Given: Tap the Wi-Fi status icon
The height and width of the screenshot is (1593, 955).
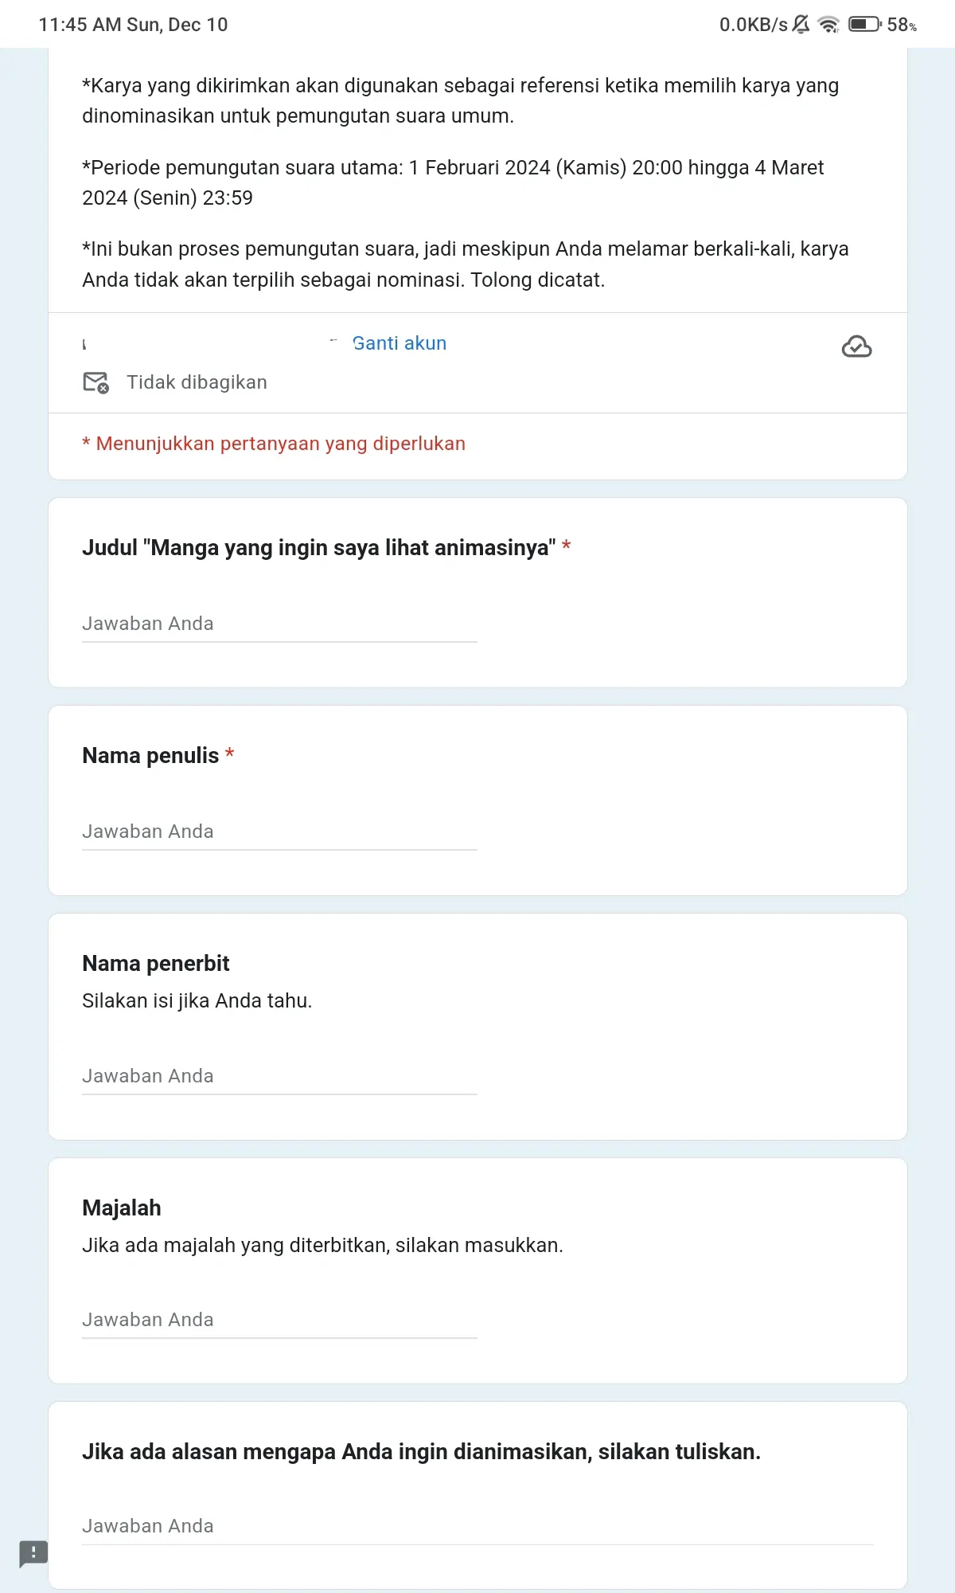Looking at the screenshot, I should coord(828,25).
